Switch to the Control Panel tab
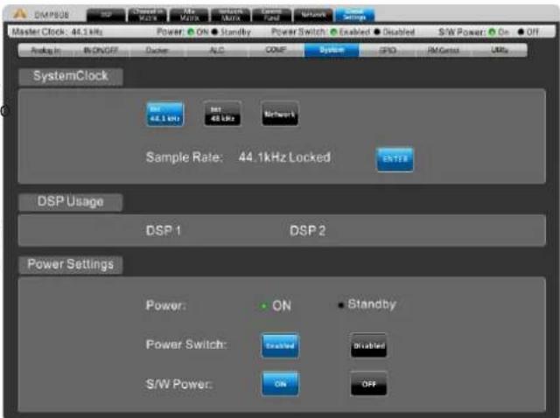 coord(271,15)
